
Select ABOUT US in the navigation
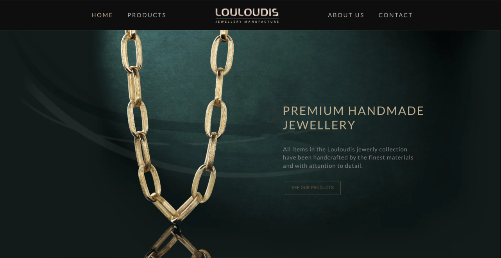346,15
